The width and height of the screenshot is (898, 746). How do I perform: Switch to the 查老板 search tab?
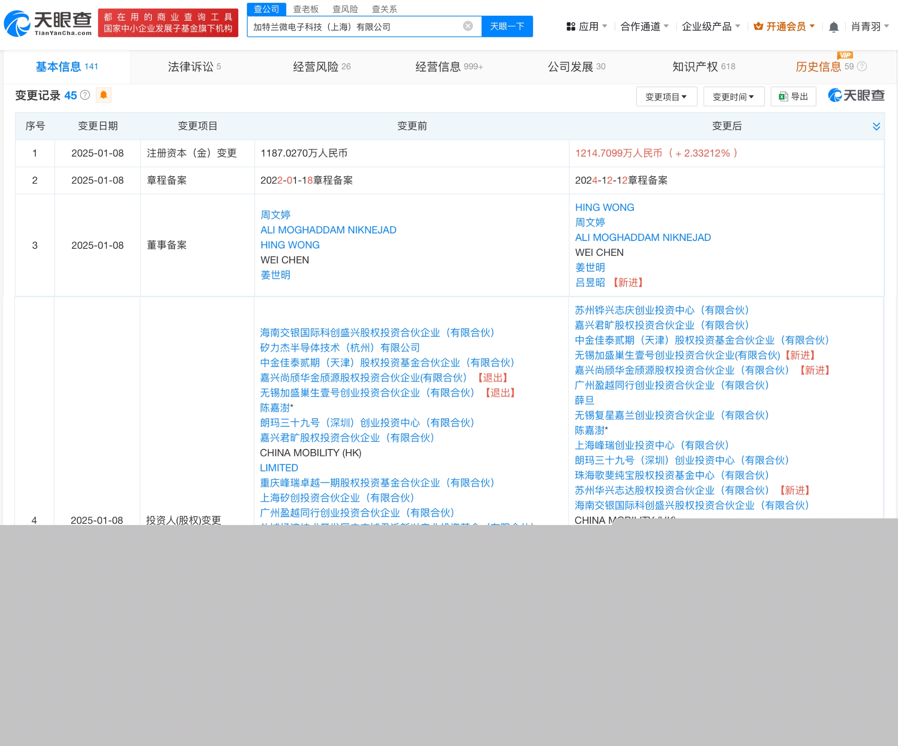pos(306,9)
